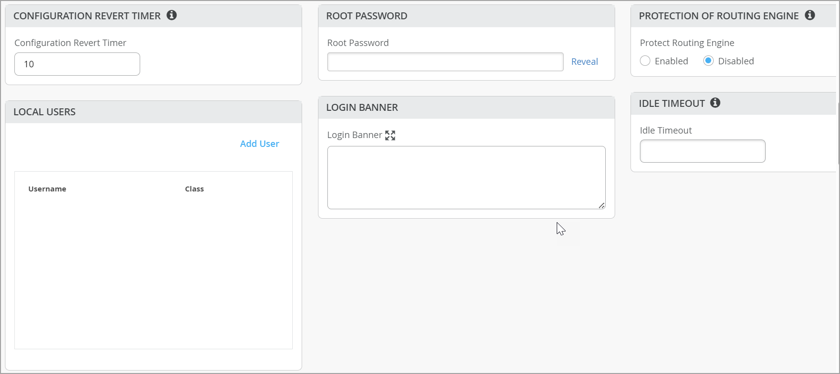Click the LOGIN BANNER panel heading
Viewport: 840px width, 374px height.
pos(362,108)
